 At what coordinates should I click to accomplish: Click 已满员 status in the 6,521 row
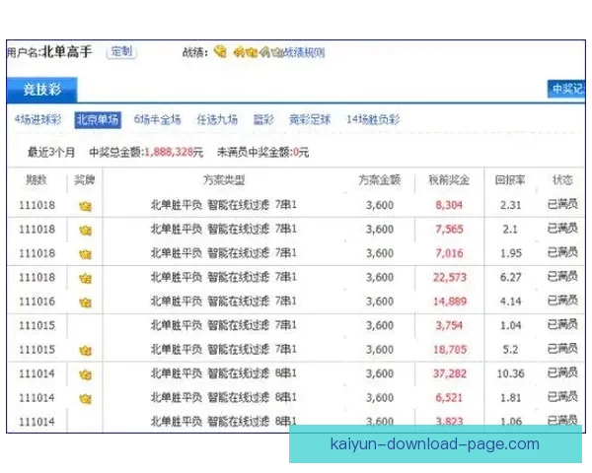[562, 397]
